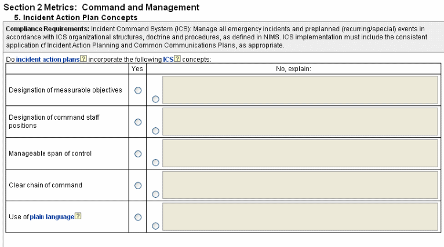Screen dimensions: 444x247
Task: Open the plain language link
Action: tap(52, 217)
